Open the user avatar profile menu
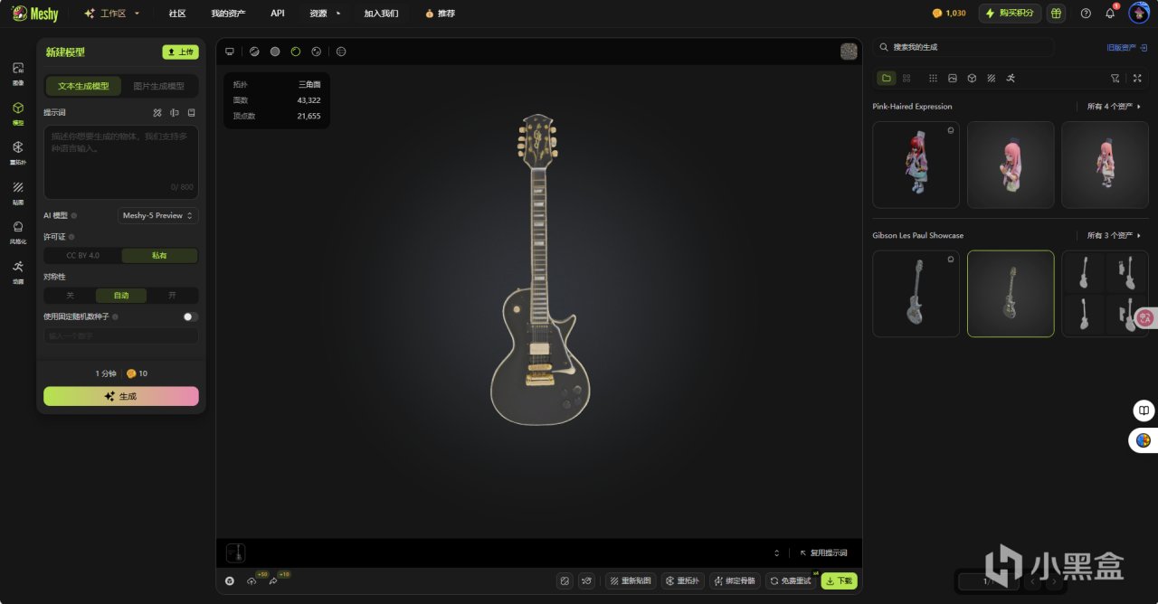The height and width of the screenshot is (604, 1158). (1138, 14)
